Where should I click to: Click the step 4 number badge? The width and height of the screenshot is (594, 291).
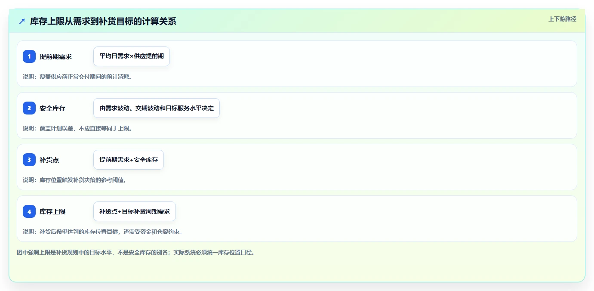click(29, 211)
